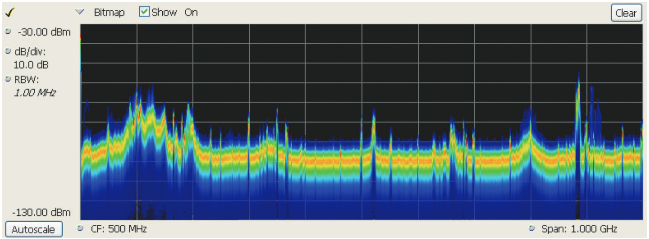Expand the trace dropdown arrow beside Bitmap
The image size is (649, 239).
(x=79, y=13)
